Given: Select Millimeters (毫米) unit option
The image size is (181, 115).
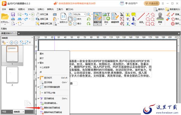Looking at the screenshot, I should click(x=53, y=63).
